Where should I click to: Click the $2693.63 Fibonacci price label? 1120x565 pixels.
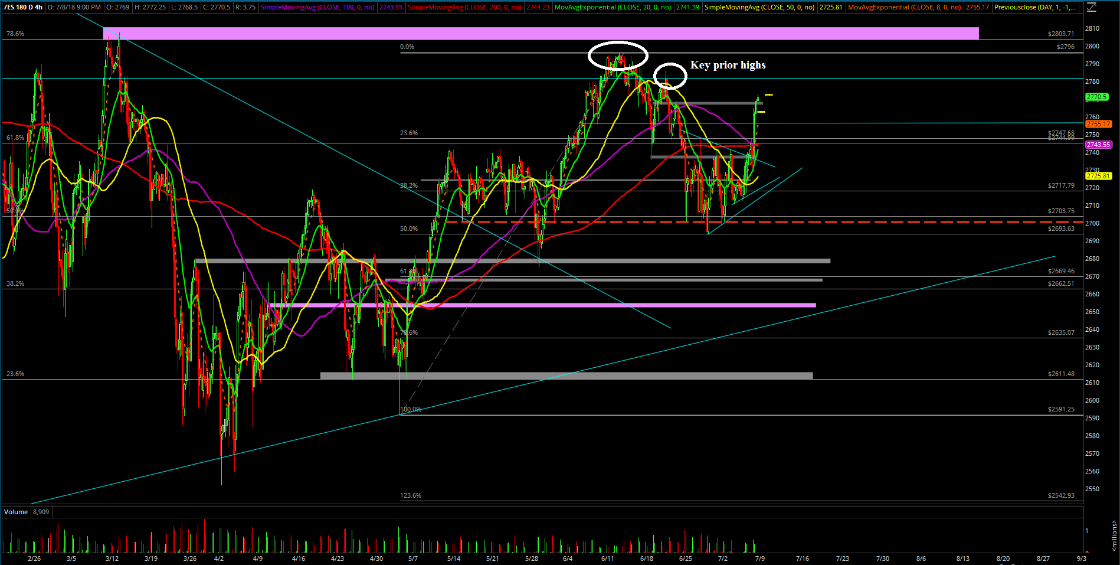pyautogui.click(x=1061, y=228)
